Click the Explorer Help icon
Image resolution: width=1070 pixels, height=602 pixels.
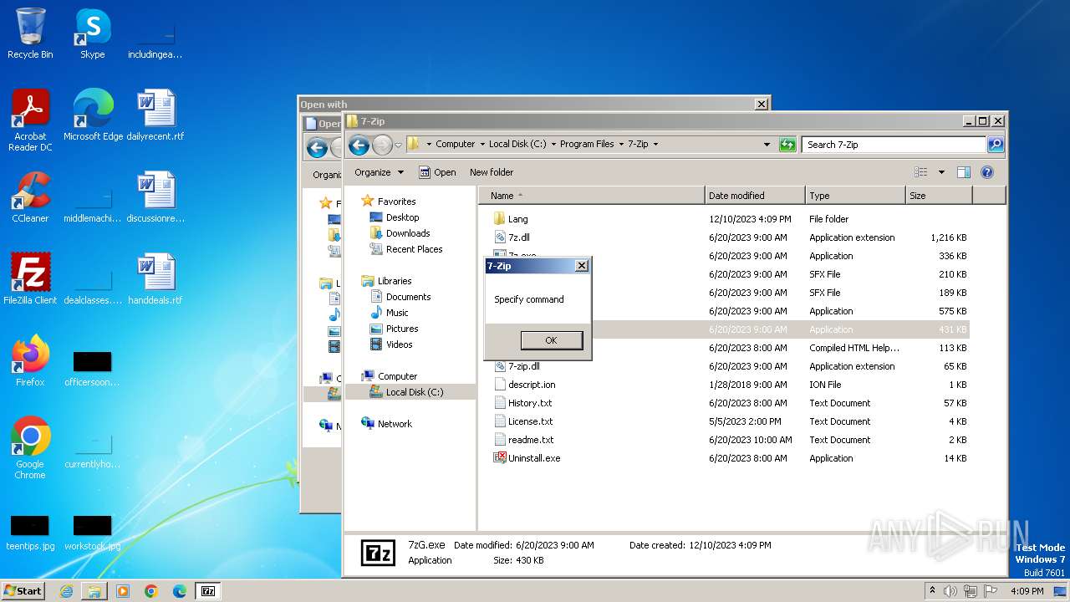click(x=986, y=172)
